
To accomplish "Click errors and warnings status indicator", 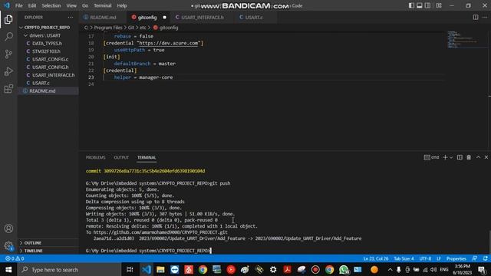I will pos(15,258).
